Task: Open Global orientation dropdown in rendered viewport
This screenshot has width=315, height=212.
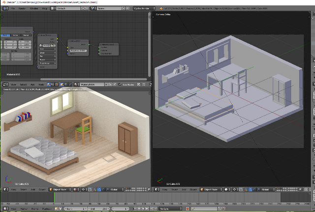Action: pos(116,189)
